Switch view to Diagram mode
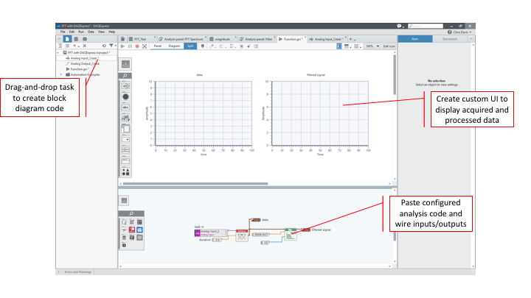The width and height of the screenshot is (531, 298). point(174,46)
